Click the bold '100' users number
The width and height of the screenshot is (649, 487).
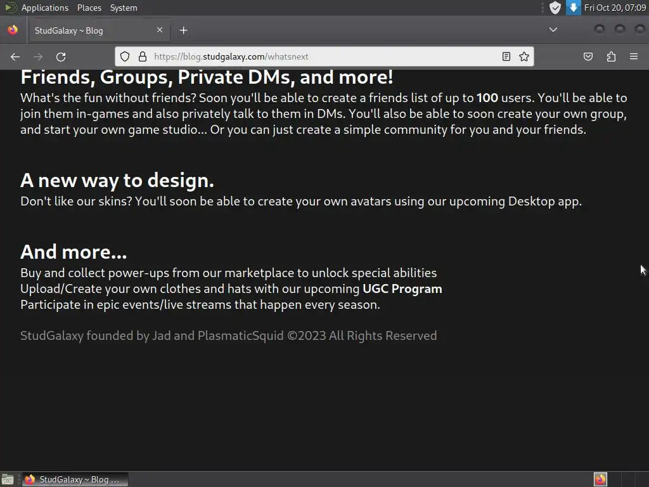coord(487,98)
